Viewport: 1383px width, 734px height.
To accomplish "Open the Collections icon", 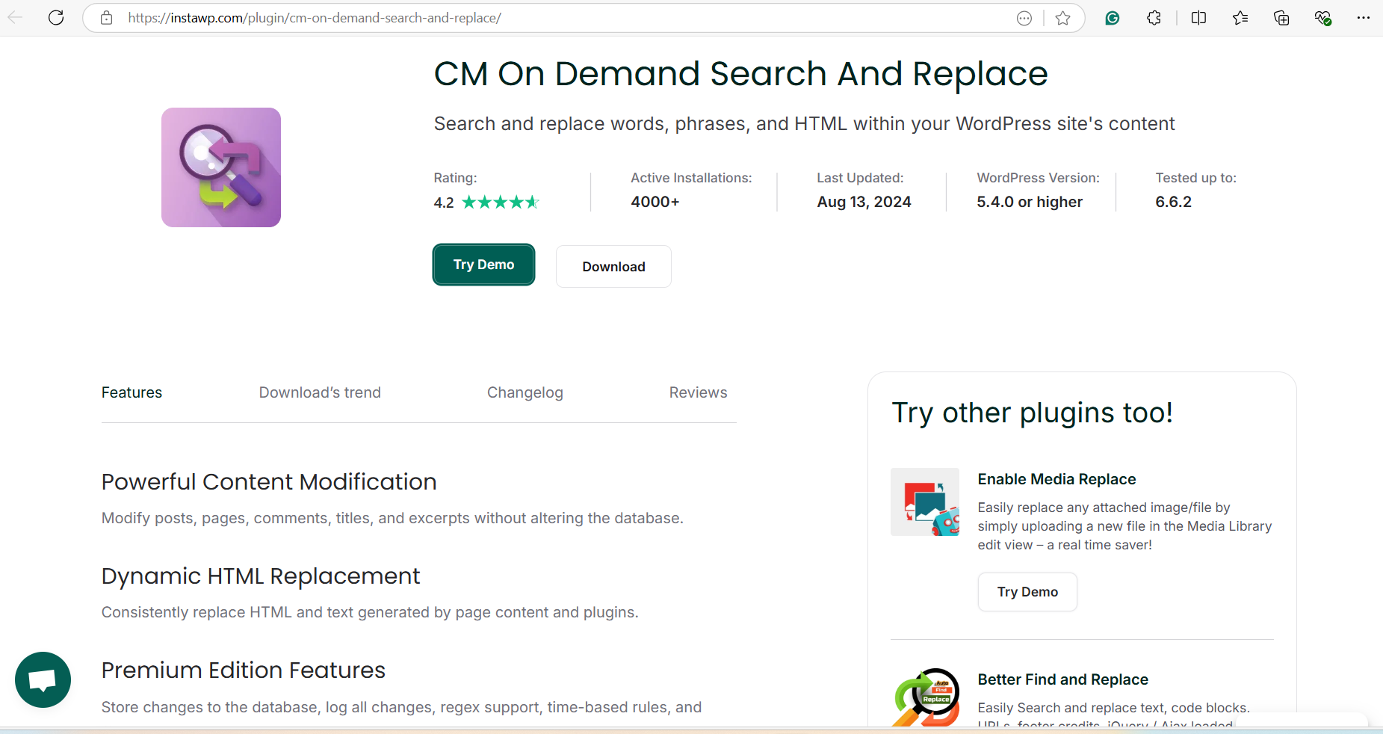I will click(1281, 18).
